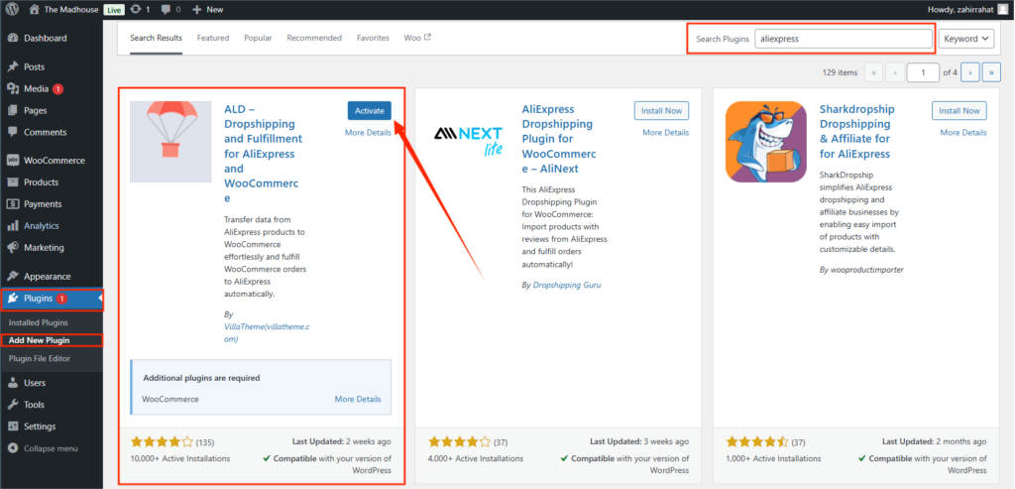Click the ALD parachute plugin thumbnail
The image size is (1015, 489).
click(170, 142)
